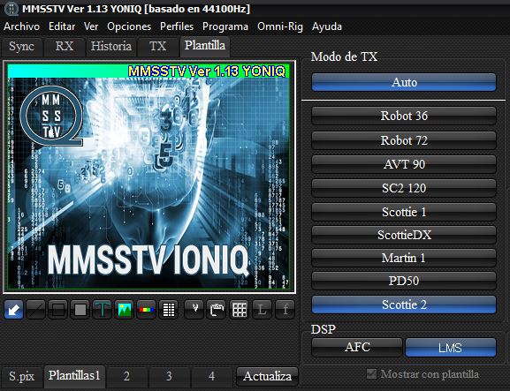Select the green T text tool
This screenshot has height=391, width=510.
point(103,310)
